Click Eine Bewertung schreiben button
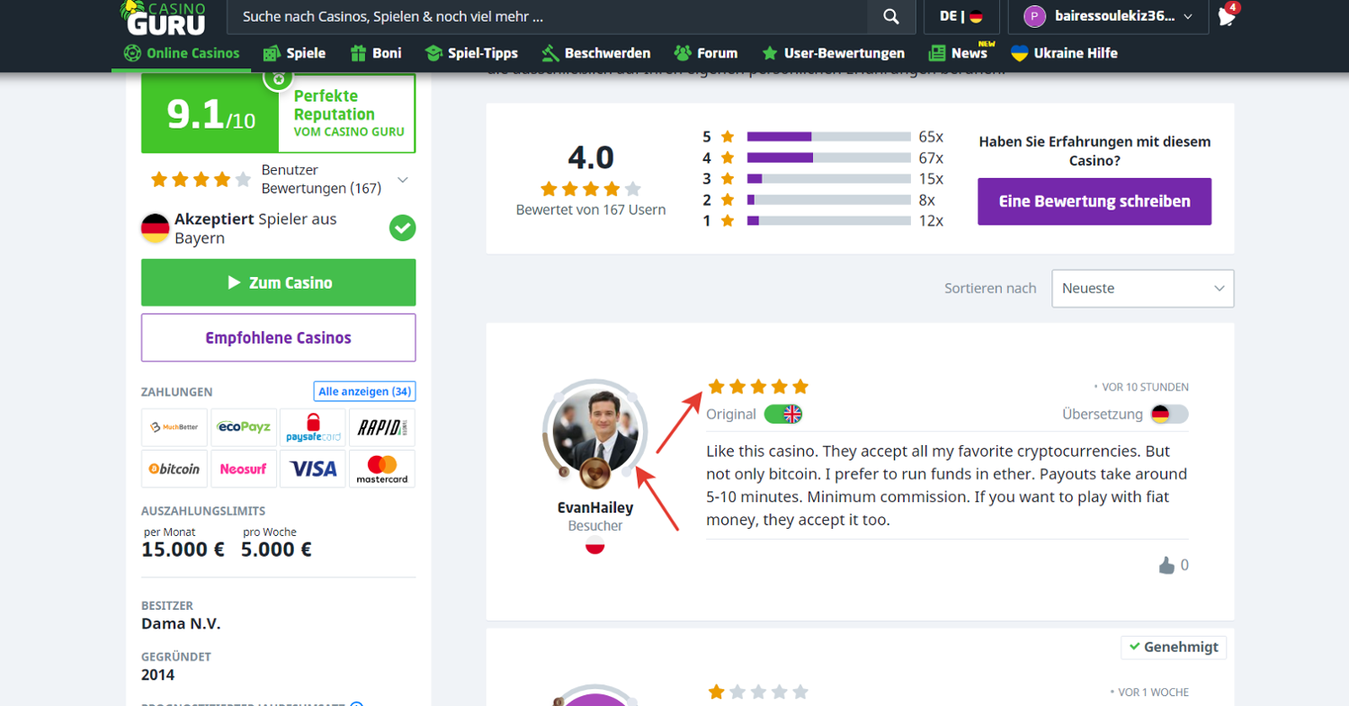This screenshot has height=706, width=1349. pyautogui.click(x=1094, y=201)
